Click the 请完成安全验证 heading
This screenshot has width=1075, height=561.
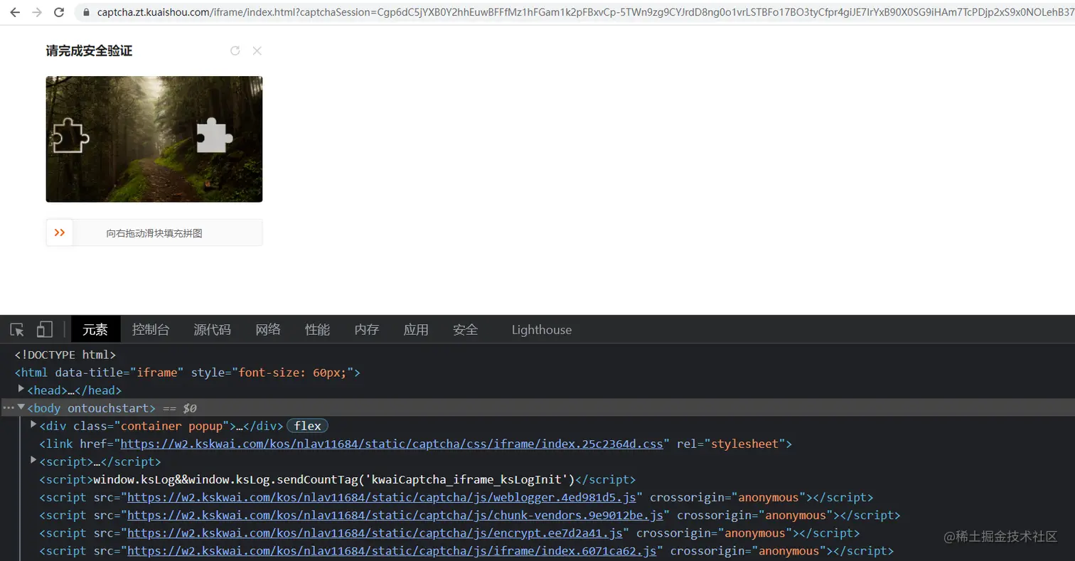tap(89, 50)
